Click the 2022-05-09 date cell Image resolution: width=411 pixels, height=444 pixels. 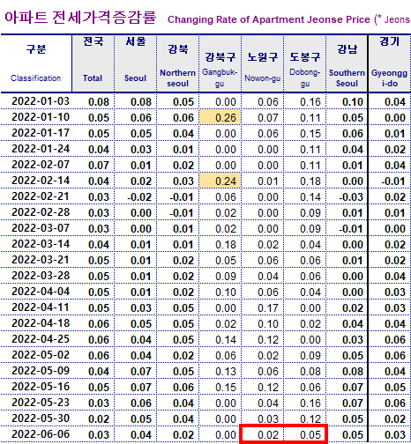point(36,371)
